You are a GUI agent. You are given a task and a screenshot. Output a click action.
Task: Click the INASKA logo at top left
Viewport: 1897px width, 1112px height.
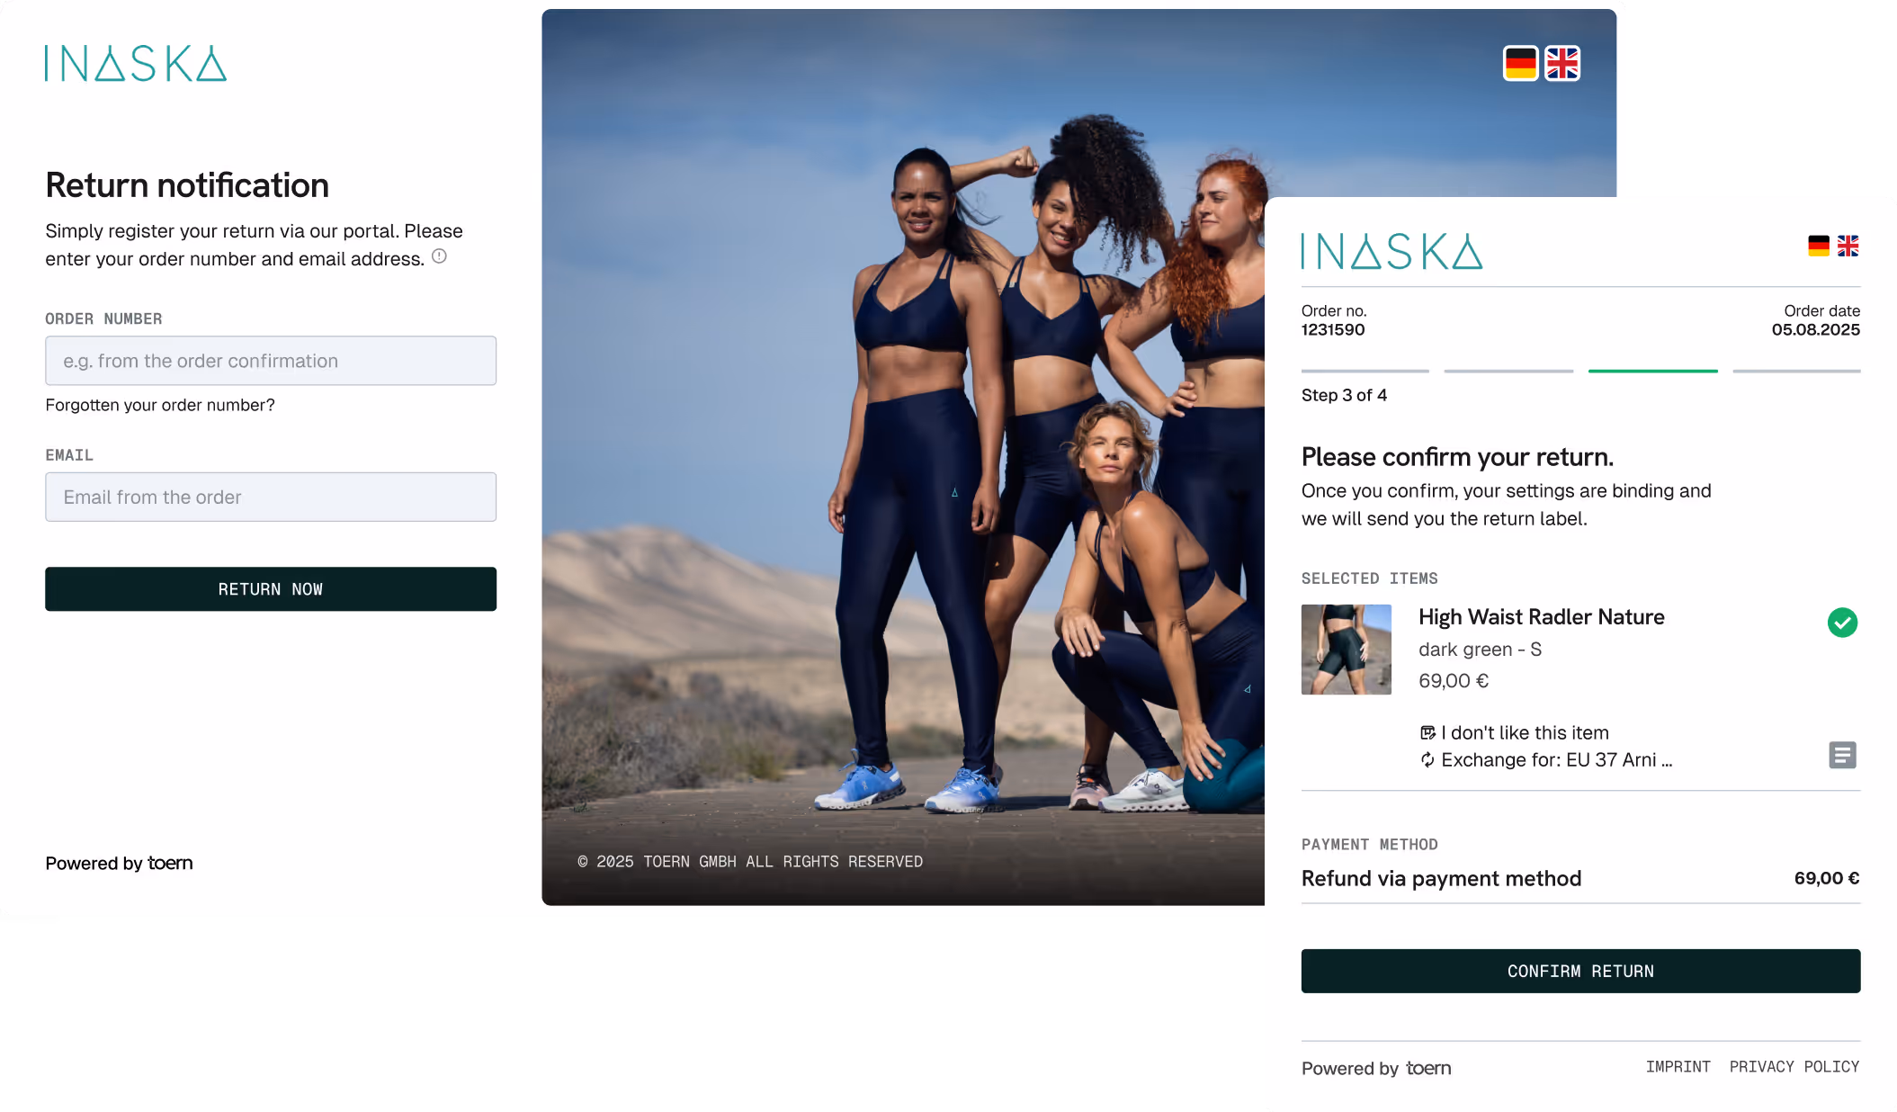pos(136,64)
